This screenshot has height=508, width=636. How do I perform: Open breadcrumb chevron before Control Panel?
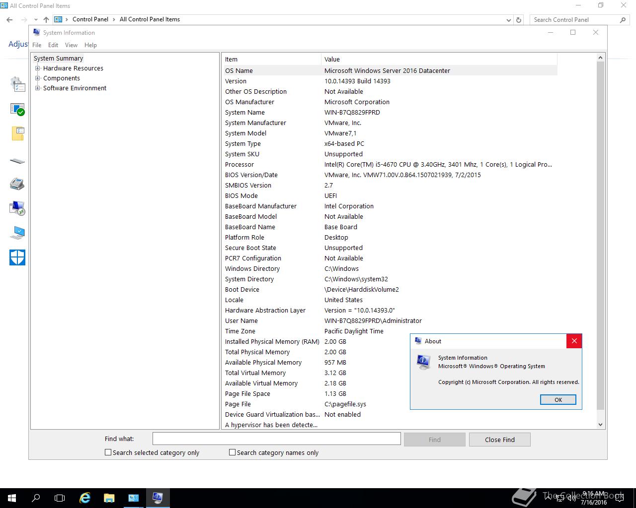pyautogui.click(x=67, y=19)
